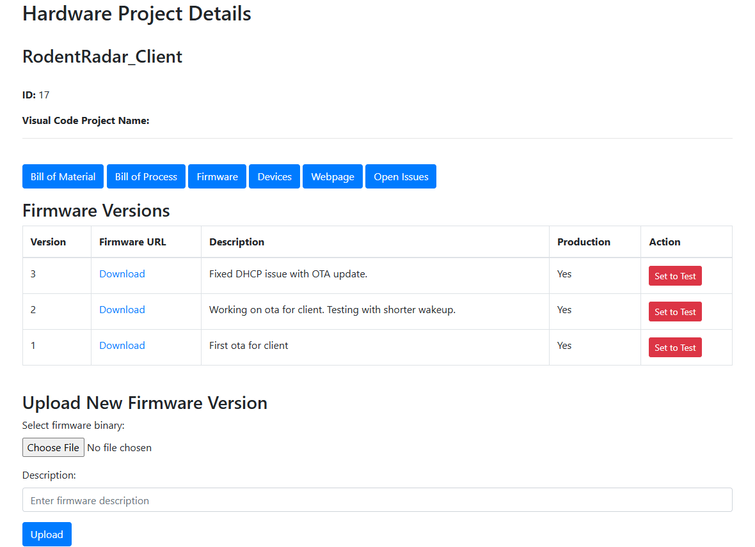Set firmware version 3 to Test

click(675, 275)
